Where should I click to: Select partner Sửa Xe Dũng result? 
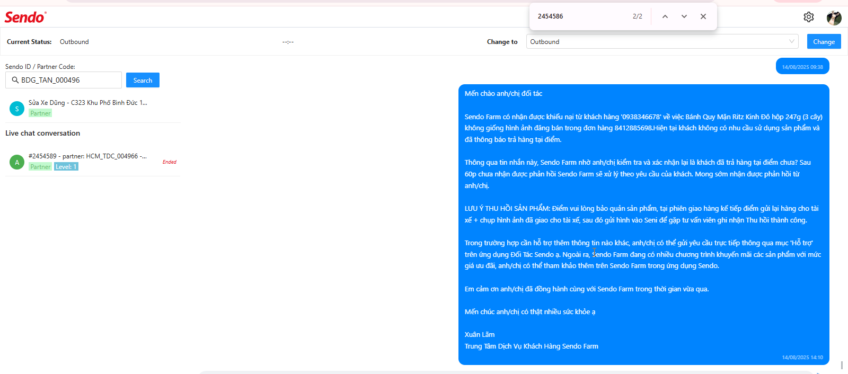pyautogui.click(x=93, y=108)
